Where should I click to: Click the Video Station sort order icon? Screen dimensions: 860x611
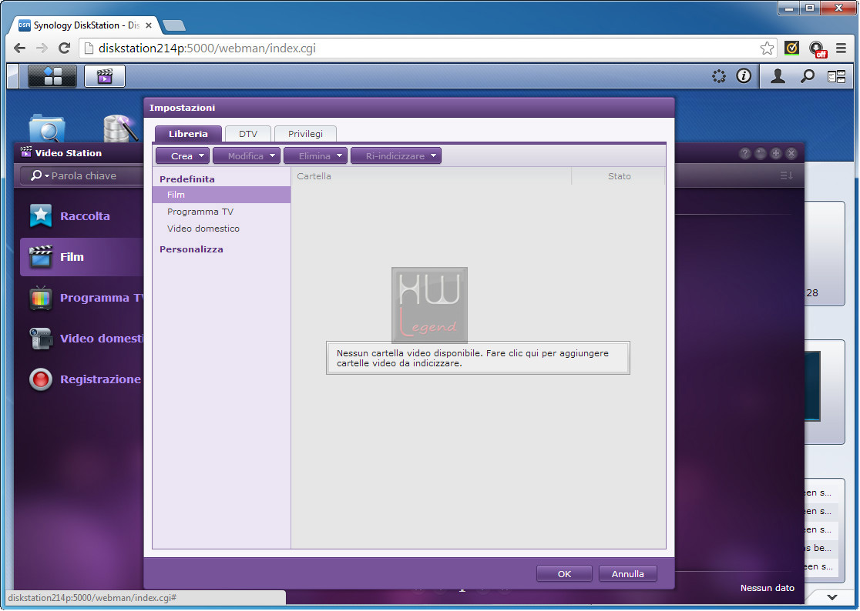tap(787, 175)
